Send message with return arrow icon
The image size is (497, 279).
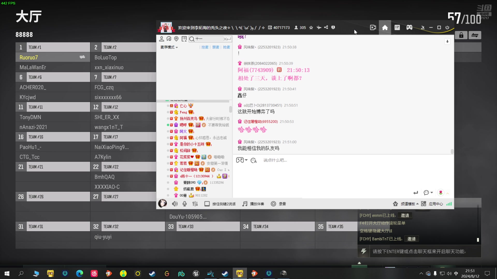(x=416, y=193)
